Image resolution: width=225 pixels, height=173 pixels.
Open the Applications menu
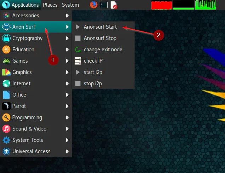(21, 5)
